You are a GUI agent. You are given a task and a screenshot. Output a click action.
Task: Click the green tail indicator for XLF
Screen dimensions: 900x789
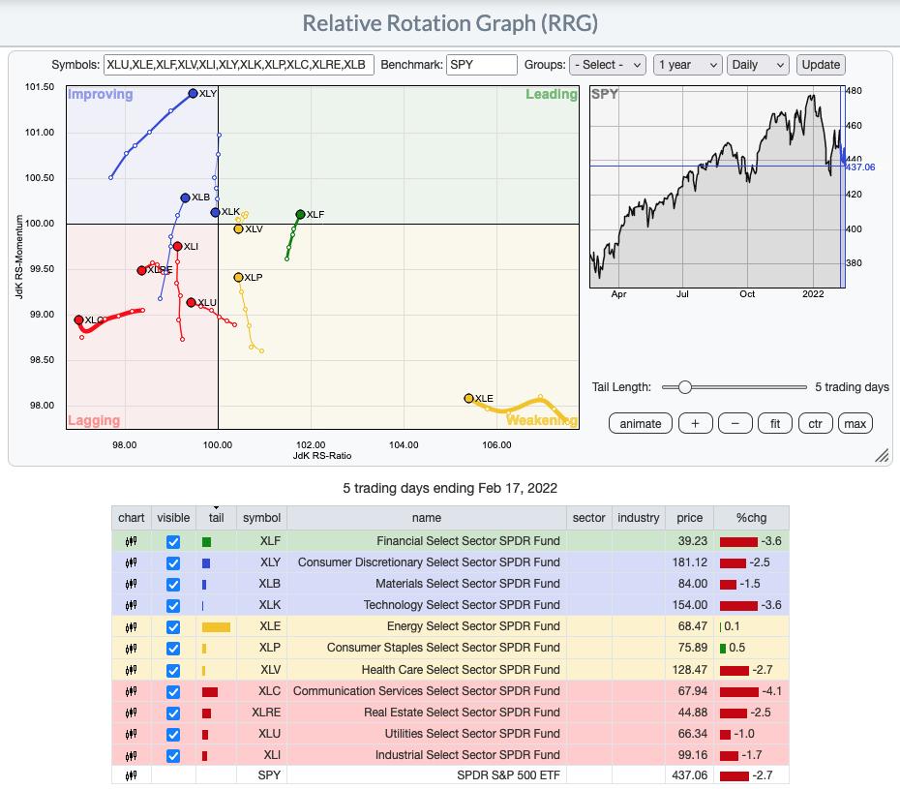pyautogui.click(x=207, y=541)
